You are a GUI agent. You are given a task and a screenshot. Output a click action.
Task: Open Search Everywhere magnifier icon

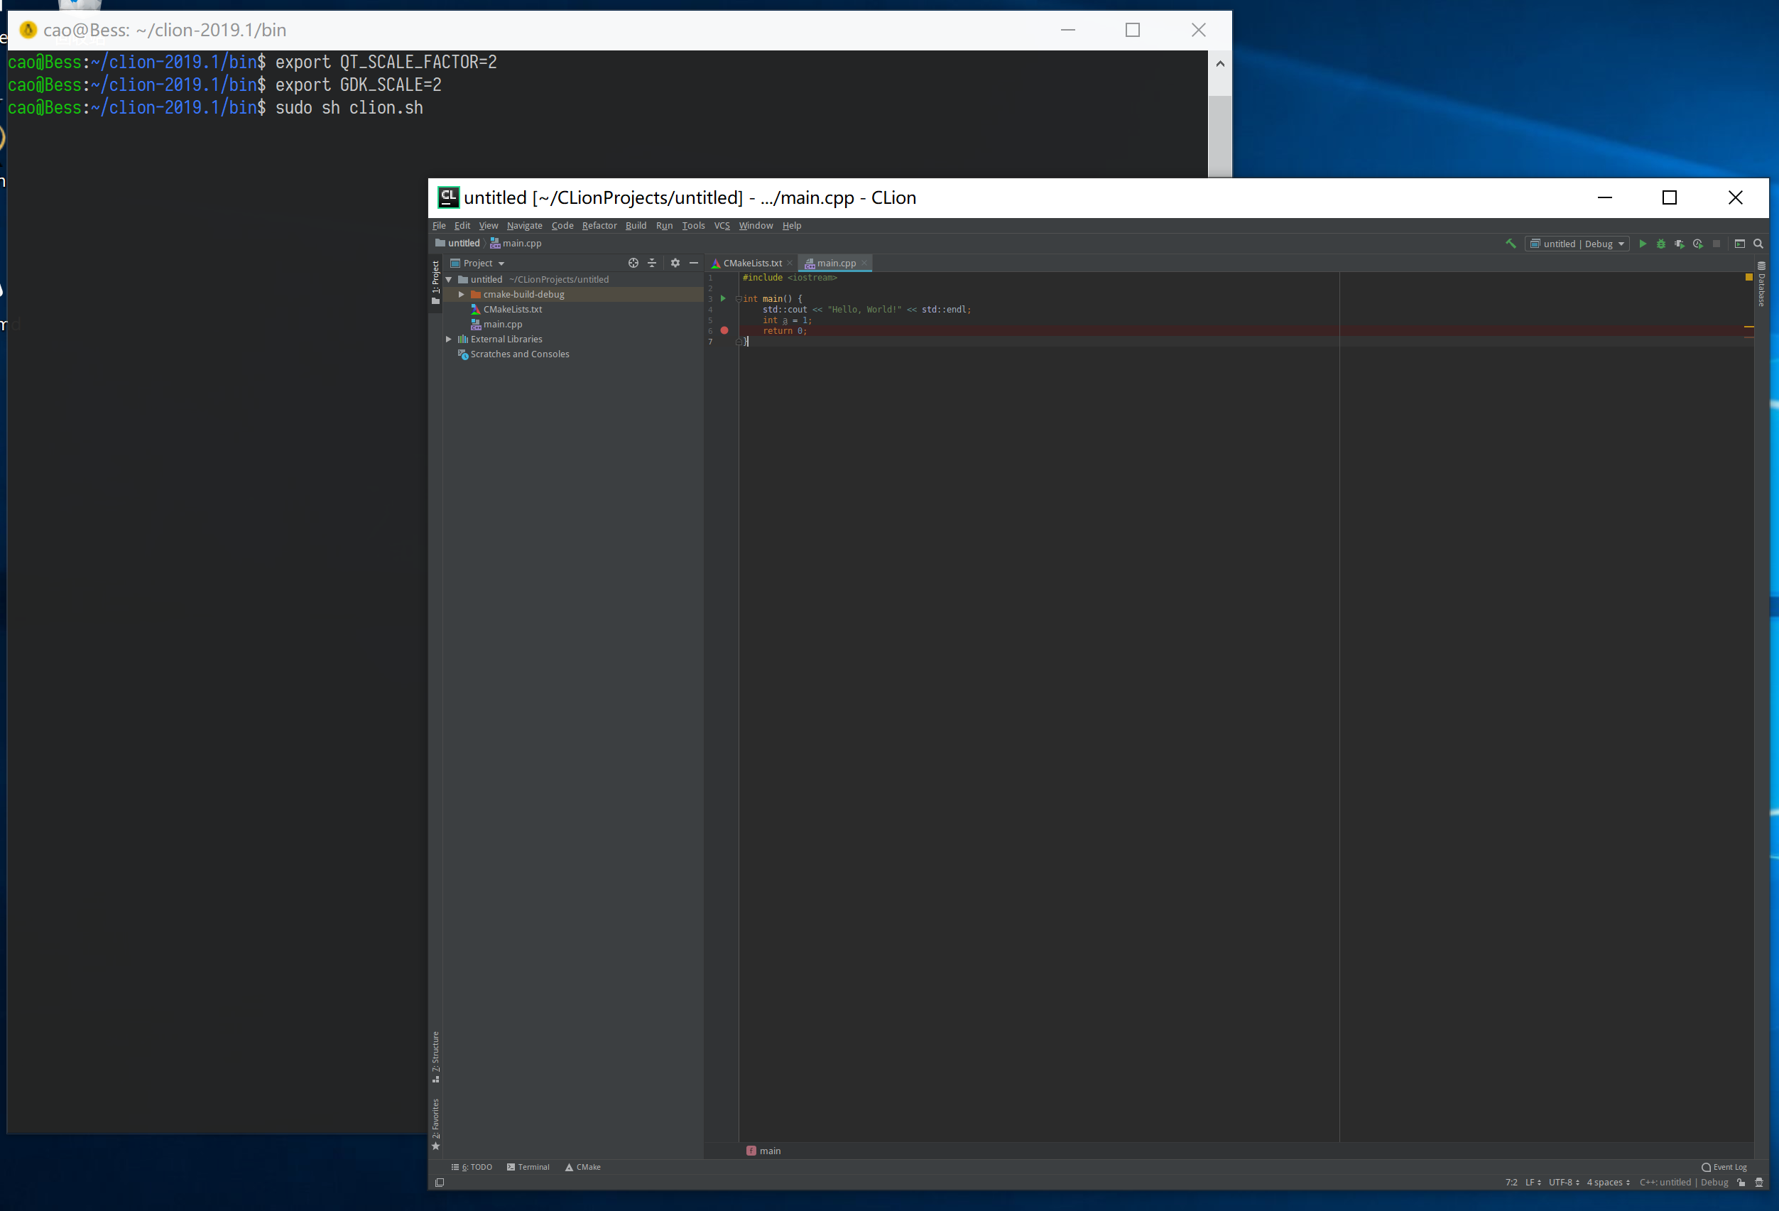tap(1759, 244)
